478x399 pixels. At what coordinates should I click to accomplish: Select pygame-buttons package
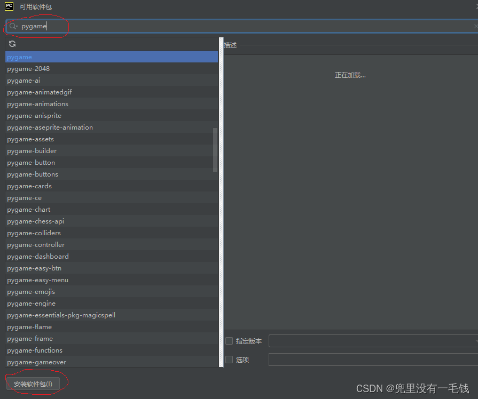(112, 174)
